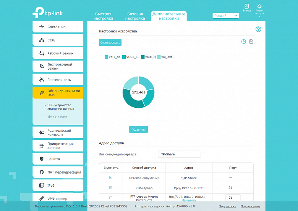The width and height of the screenshot is (298, 211).
Task: Expand the Беспроводной режим menu
Action: pyautogui.click(x=58, y=66)
